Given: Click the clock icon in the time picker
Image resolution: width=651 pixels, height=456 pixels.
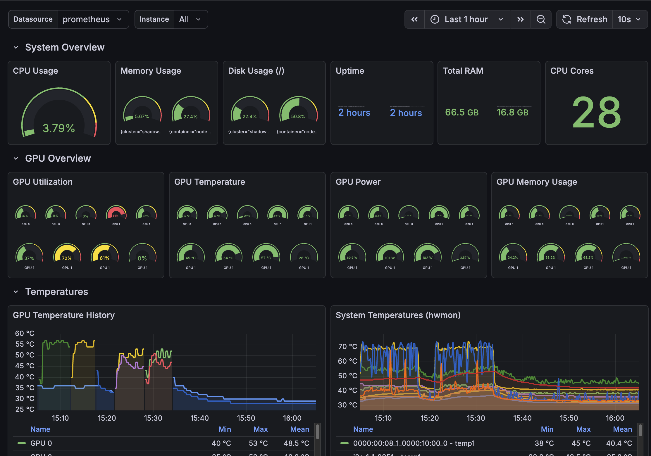Looking at the screenshot, I should tap(435, 19).
